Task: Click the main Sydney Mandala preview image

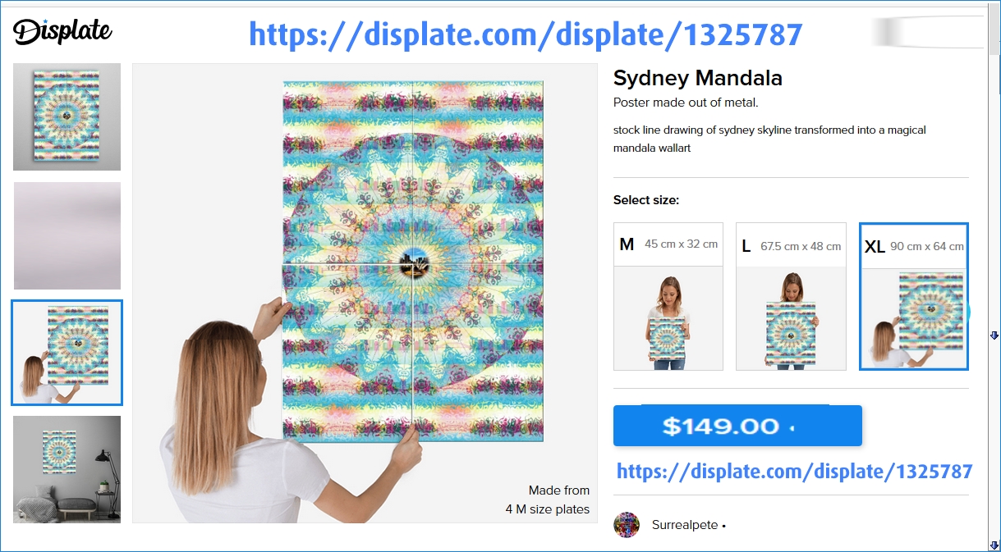Action: tap(365, 293)
